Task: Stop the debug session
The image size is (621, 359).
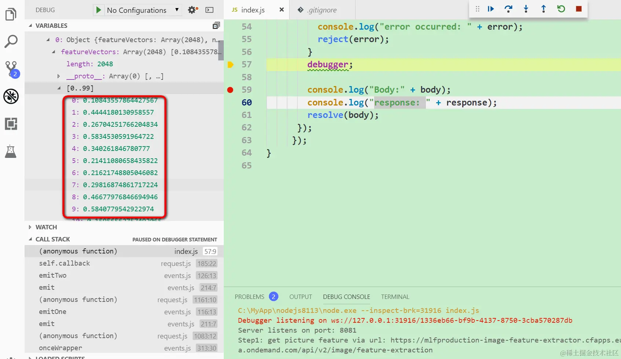Action: click(x=579, y=9)
